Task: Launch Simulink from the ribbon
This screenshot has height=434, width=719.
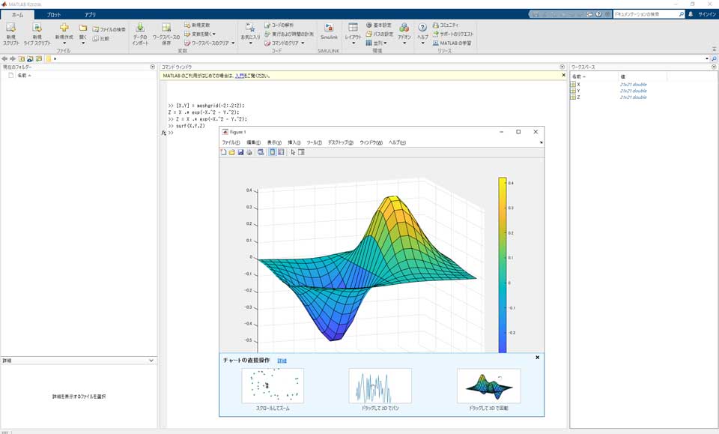Action: [329, 28]
